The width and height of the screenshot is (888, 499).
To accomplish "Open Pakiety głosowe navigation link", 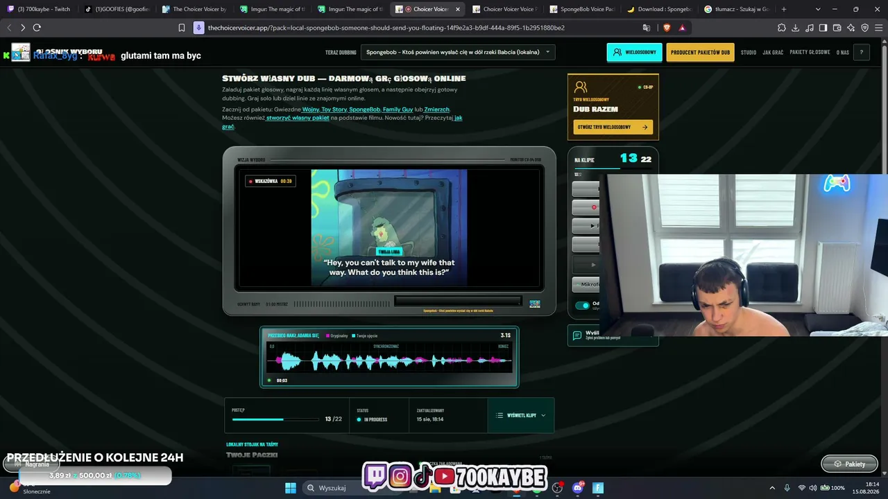I will 810,53.
